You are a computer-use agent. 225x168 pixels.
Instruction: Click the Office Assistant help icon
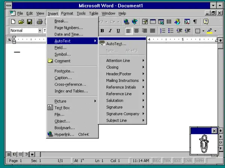click(205, 22)
